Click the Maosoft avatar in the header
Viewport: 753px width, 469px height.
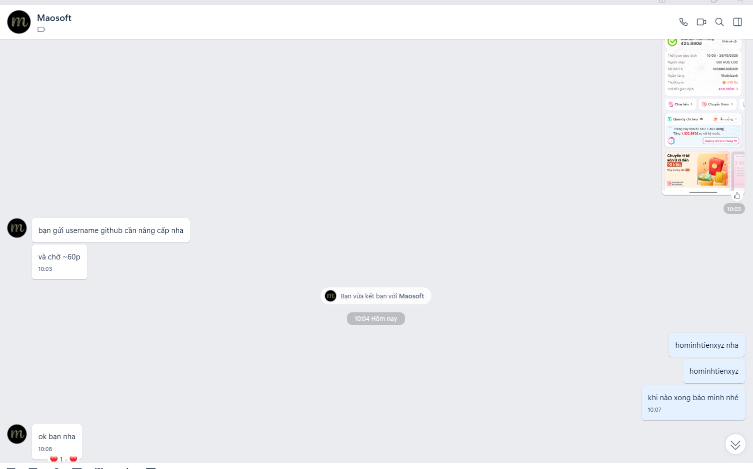pyautogui.click(x=18, y=22)
